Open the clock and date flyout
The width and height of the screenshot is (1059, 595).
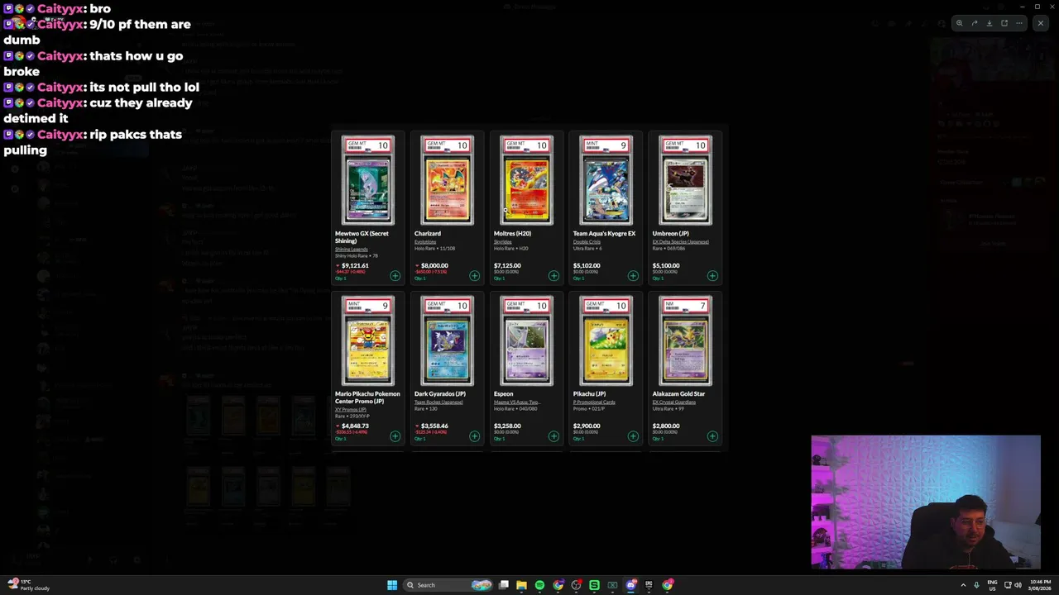pyautogui.click(x=1041, y=585)
